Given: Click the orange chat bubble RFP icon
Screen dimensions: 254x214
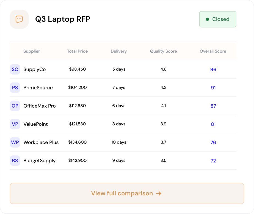Looking at the screenshot, I should 19,19.
